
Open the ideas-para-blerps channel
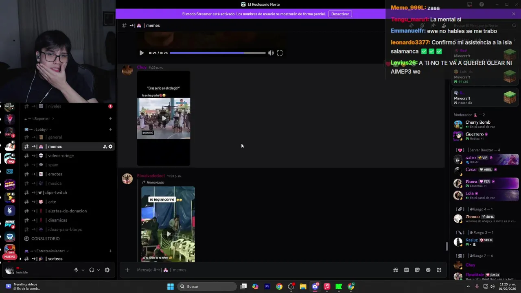[x=68, y=230]
